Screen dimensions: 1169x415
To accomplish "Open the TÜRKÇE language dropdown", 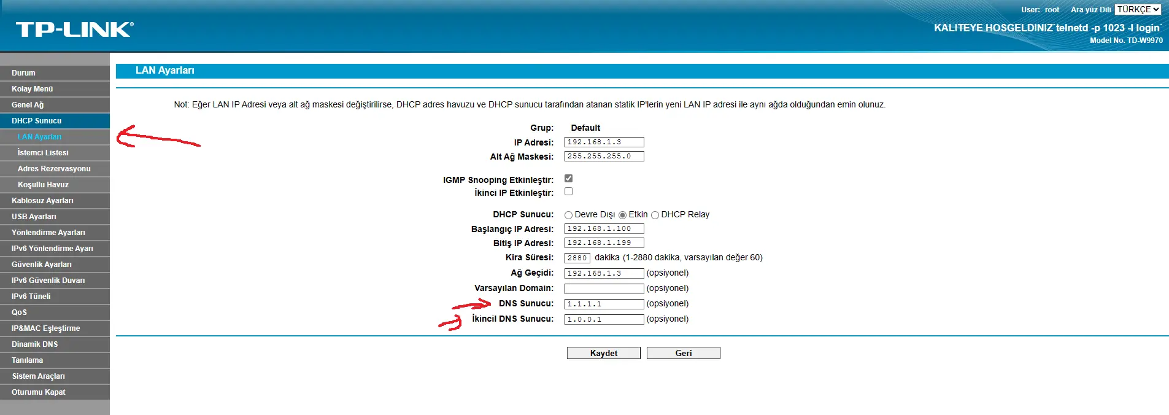I will (1138, 9).
